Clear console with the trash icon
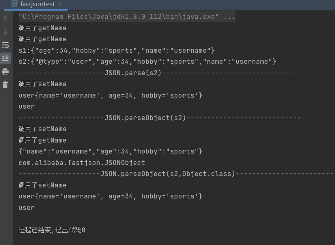 click(x=5, y=85)
